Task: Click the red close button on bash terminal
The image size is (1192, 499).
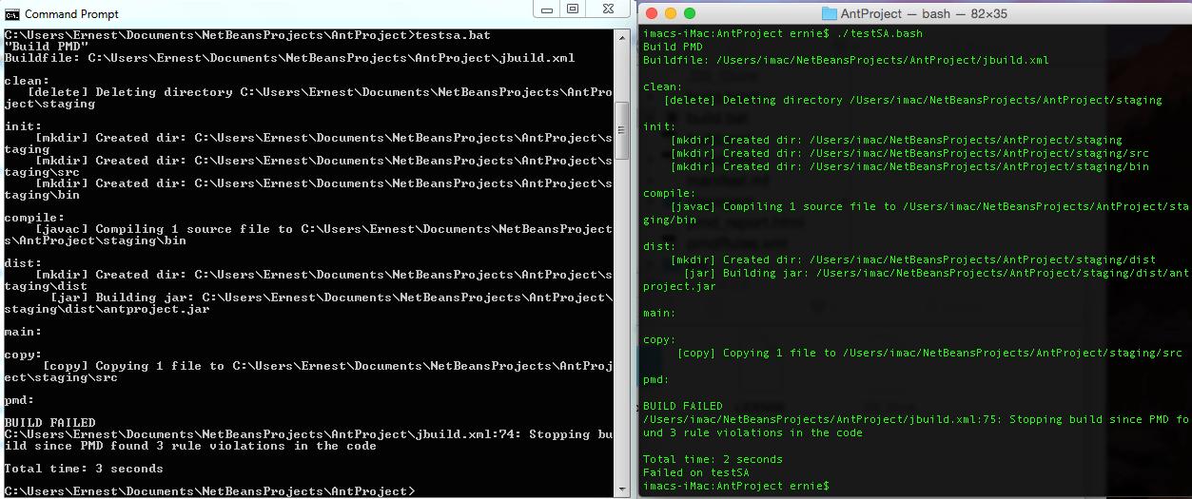Action: pos(652,13)
